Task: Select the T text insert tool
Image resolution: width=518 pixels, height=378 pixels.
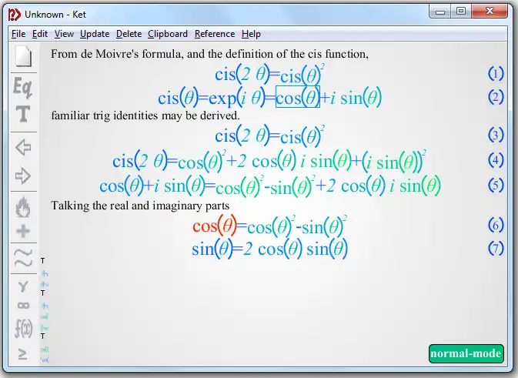Action: coord(23,114)
